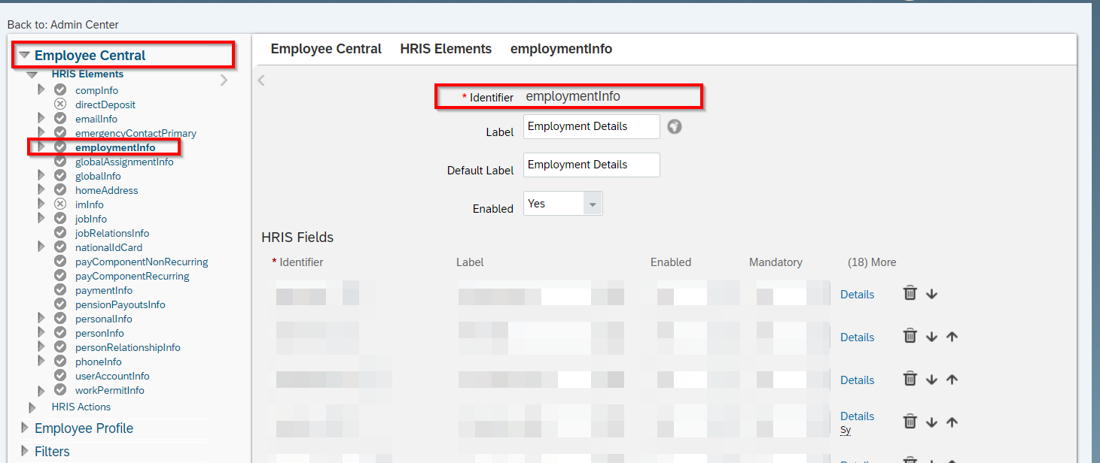Click the check icon beside pensionPayoutsInfo
1100x463 pixels.
[x=60, y=304]
